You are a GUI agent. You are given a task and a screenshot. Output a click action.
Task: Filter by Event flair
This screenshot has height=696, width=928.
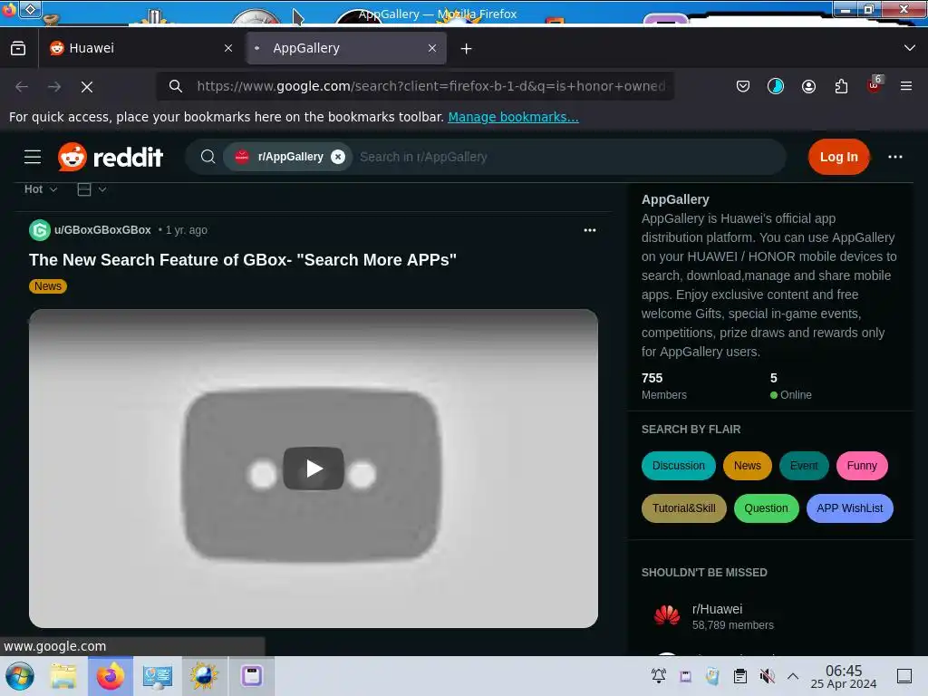(x=804, y=466)
